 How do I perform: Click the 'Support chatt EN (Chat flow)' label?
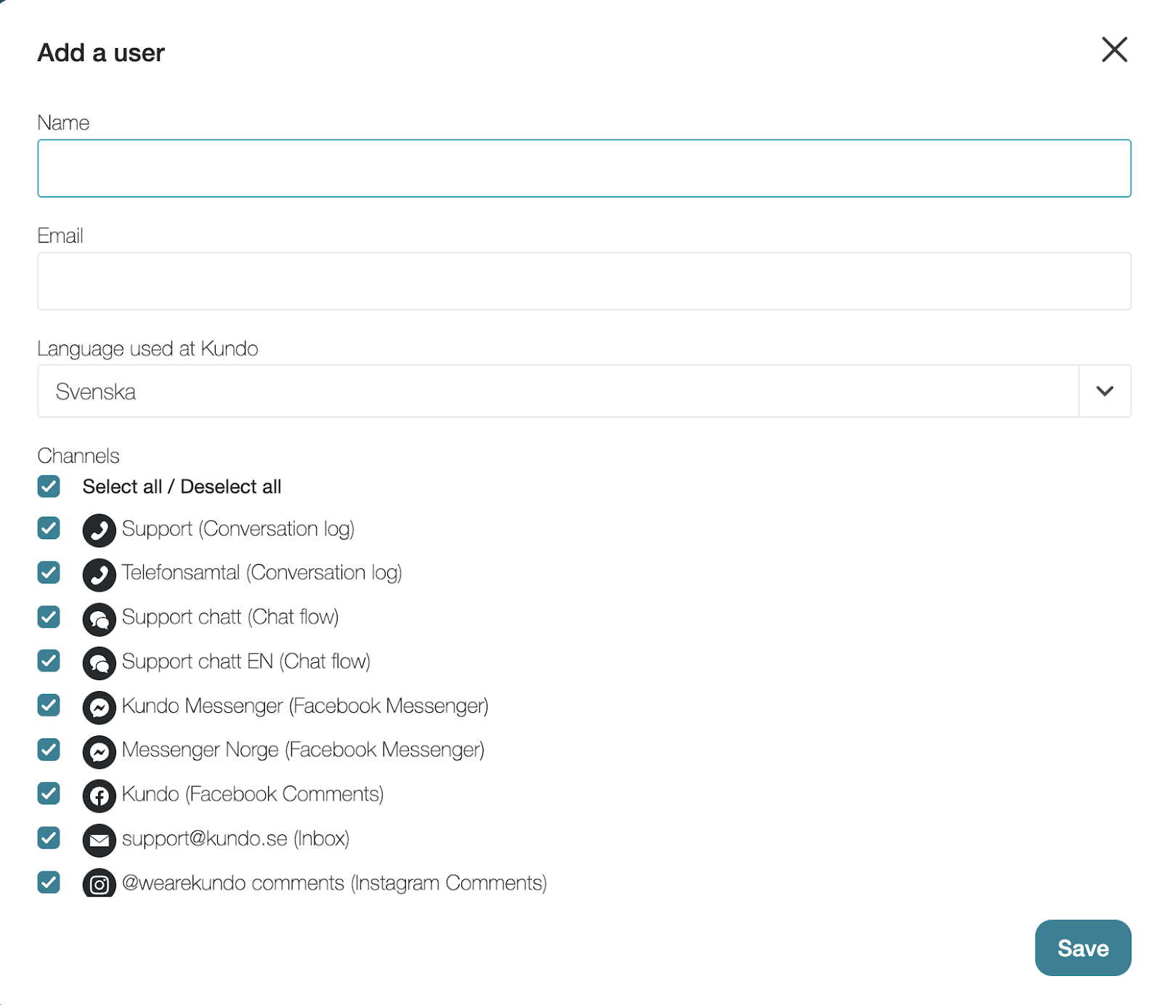246,662
